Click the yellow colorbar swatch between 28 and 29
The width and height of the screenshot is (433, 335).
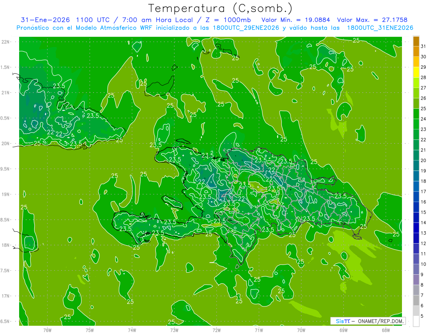pos(416,72)
